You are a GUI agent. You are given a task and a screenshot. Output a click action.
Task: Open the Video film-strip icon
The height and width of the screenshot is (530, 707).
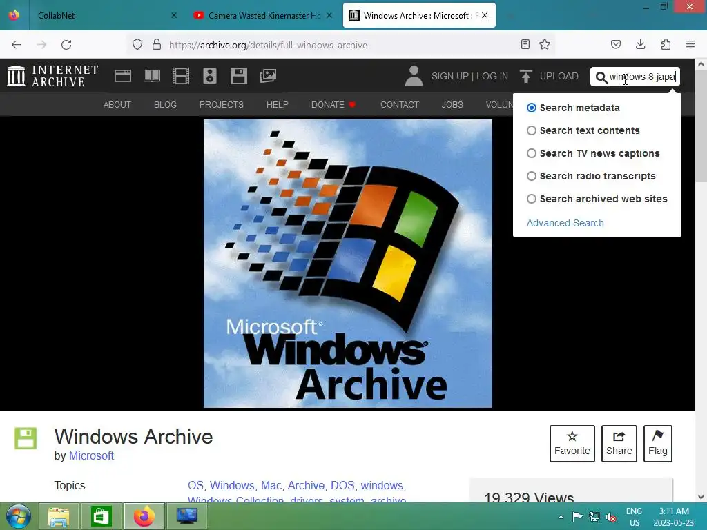pyautogui.click(x=181, y=76)
